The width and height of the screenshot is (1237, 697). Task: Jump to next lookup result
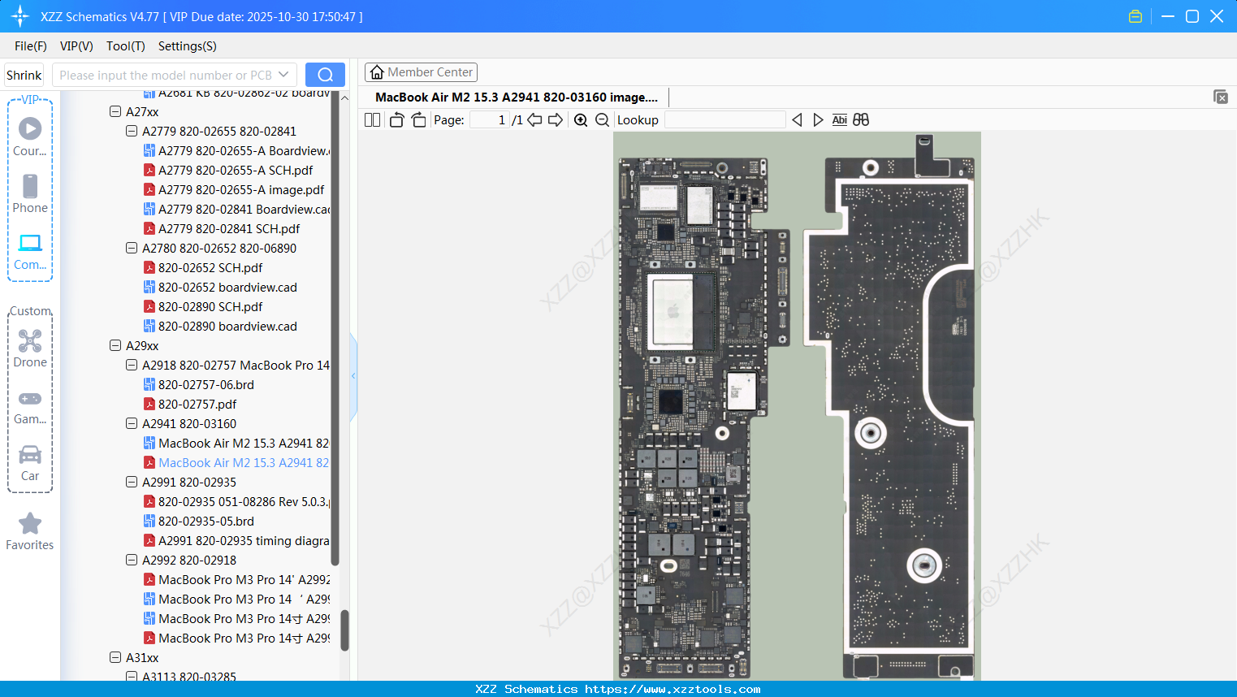coord(818,120)
